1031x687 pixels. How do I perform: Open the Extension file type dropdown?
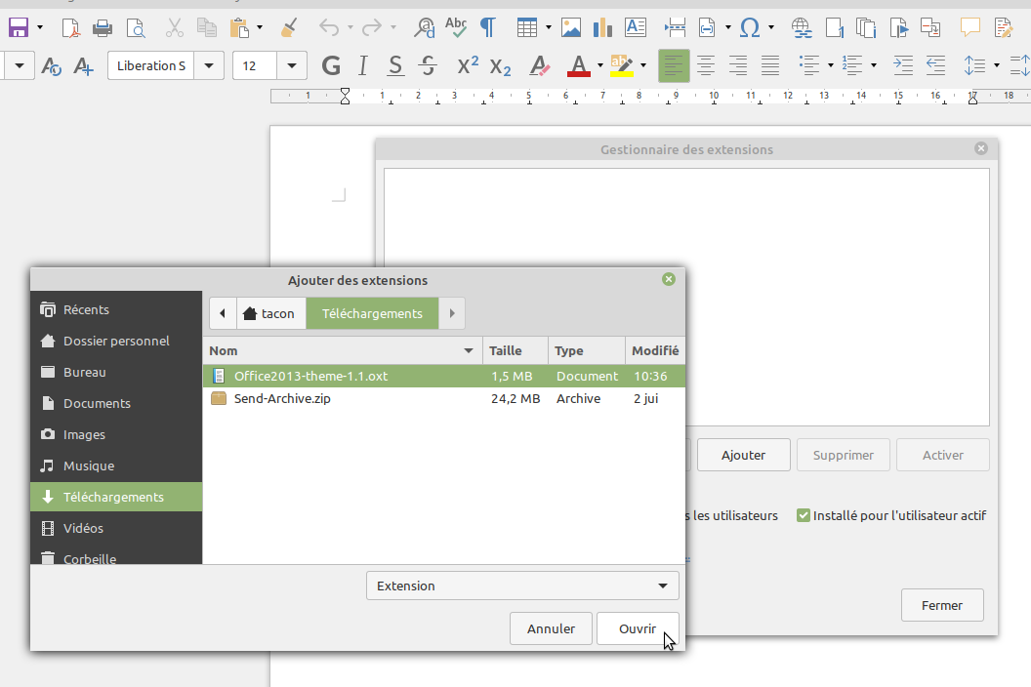(522, 586)
